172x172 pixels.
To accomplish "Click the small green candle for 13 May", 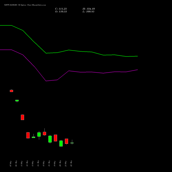I will pos(33,137).
